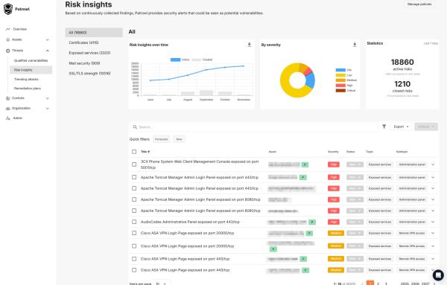Click the Patrowl logo icon
Image resolution: width=447 pixels, height=285 pixels.
(8, 9)
